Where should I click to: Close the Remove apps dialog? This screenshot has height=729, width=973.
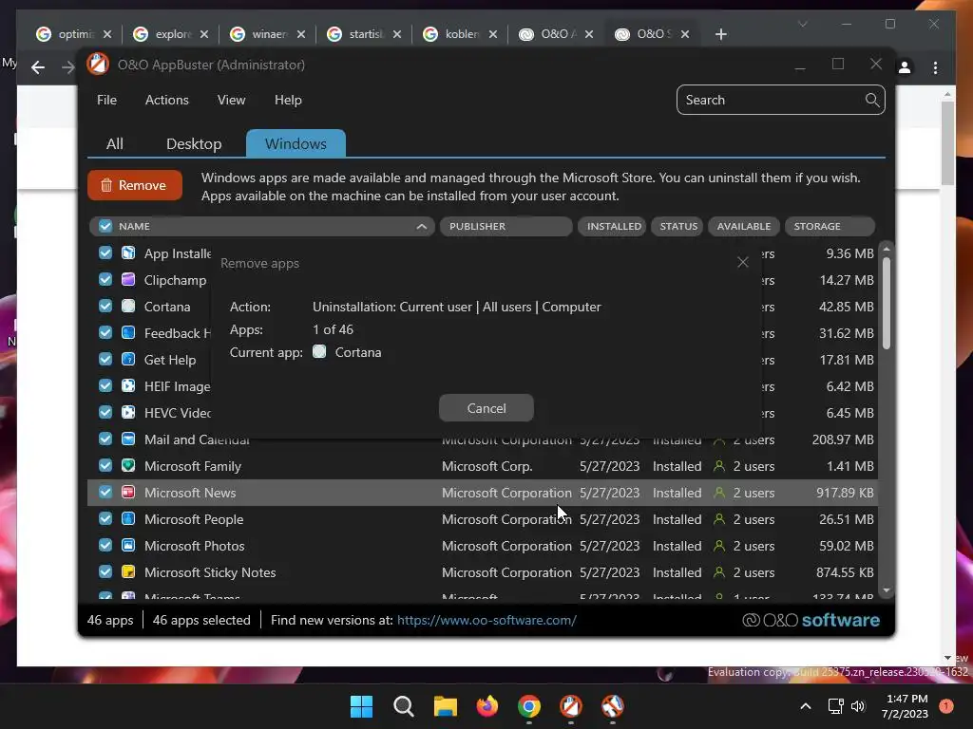(743, 262)
